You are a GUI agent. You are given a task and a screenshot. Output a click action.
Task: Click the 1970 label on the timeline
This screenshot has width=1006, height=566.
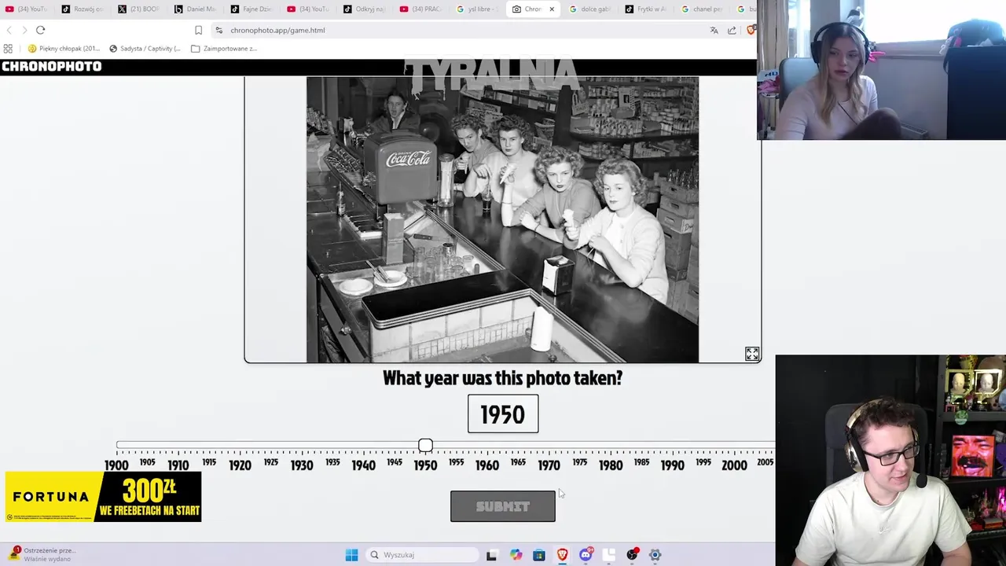tap(549, 465)
